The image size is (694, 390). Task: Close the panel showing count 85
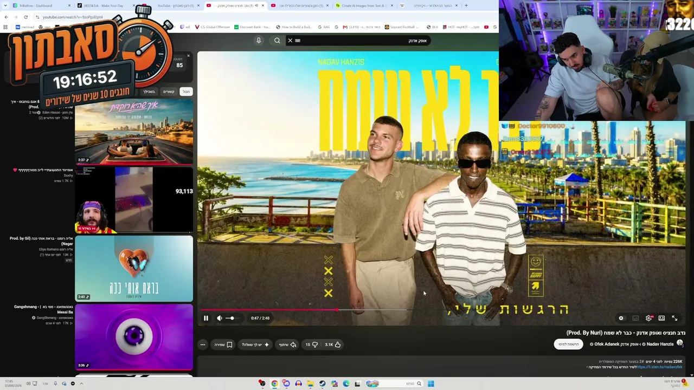point(188,56)
